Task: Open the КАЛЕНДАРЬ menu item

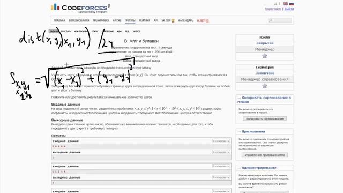Action: coord(186,20)
